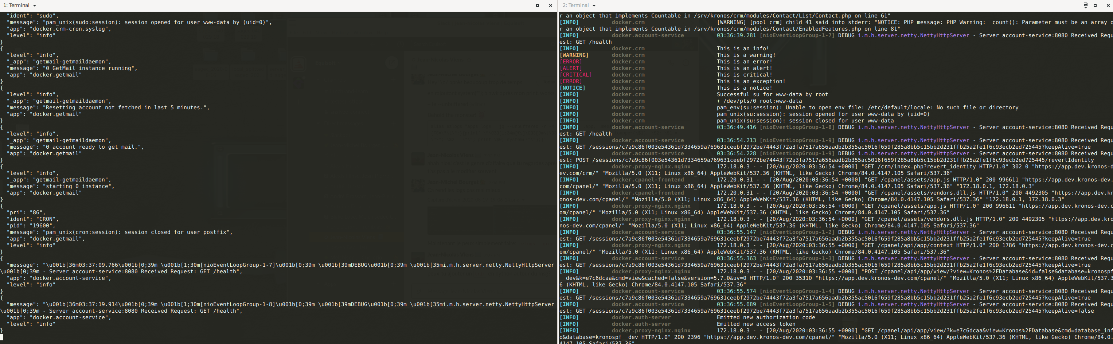Click the 03:36:54.213 timestamp

click(x=736, y=140)
